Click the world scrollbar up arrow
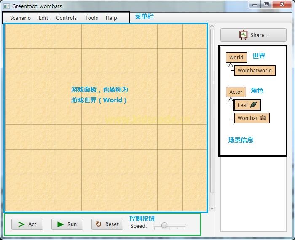 (212, 26)
